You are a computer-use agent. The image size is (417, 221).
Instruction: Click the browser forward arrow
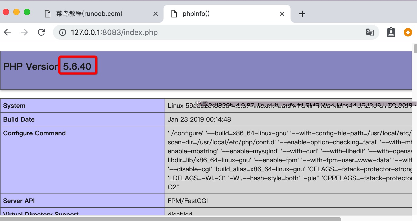24,32
